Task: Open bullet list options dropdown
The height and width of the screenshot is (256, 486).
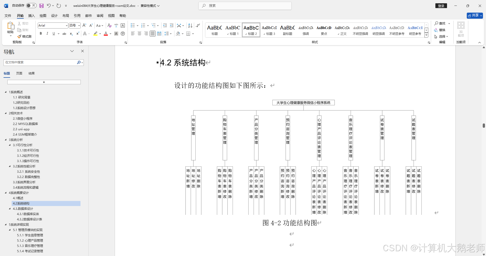Action: (x=137, y=25)
